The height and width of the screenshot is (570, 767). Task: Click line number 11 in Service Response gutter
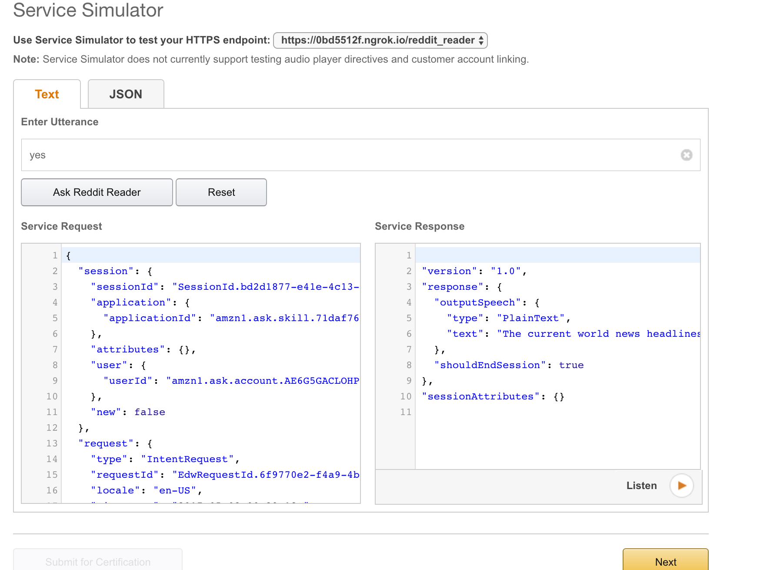point(406,412)
